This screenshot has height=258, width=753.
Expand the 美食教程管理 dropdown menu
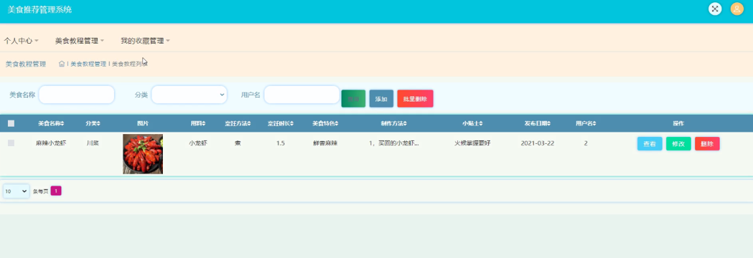coord(80,42)
